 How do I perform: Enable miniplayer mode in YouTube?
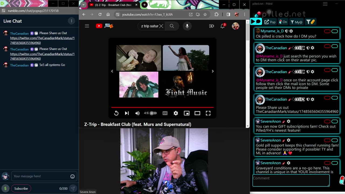[187, 113]
